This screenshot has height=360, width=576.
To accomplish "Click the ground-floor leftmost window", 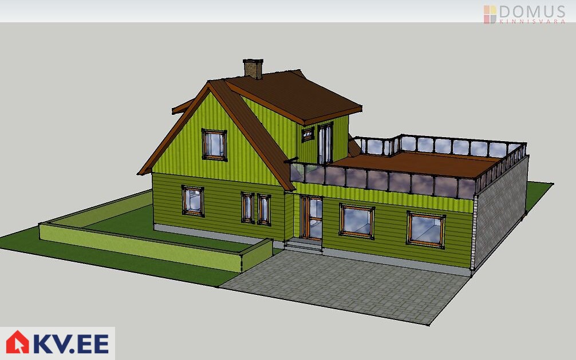I will pyautogui.click(x=193, y=201).
